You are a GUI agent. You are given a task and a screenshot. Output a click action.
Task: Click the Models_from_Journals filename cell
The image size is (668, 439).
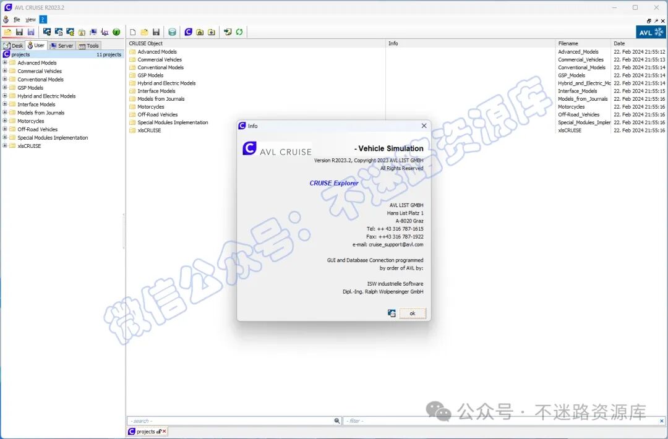pyautogui.click(x=583, y=99)
